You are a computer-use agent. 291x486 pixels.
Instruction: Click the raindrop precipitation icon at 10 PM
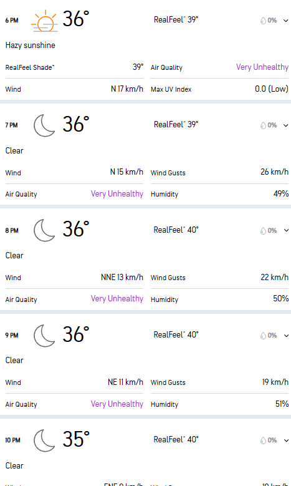pos(263,440)
